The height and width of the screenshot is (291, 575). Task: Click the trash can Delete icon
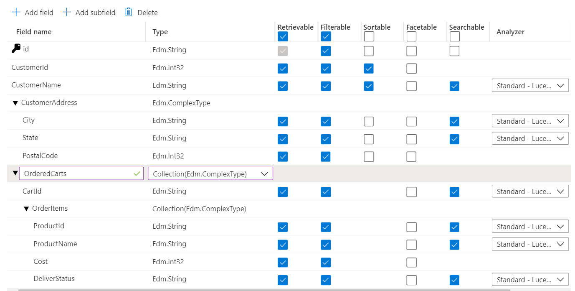tap(128, 12)
